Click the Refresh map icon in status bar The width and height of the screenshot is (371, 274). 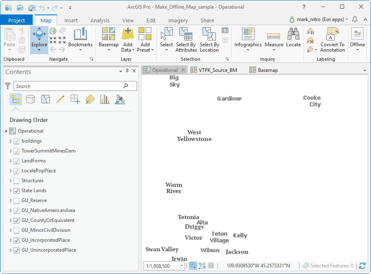(x=362, y=266)
